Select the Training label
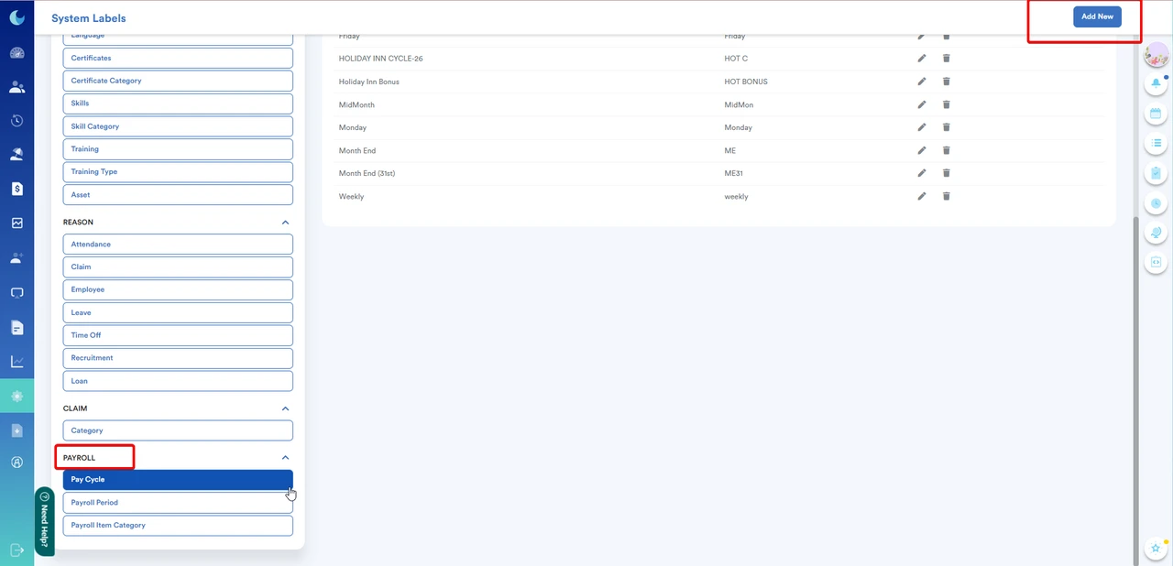The width and height of the screenshot is (1173, 566). pyautogui.click(x=178, y=148)
